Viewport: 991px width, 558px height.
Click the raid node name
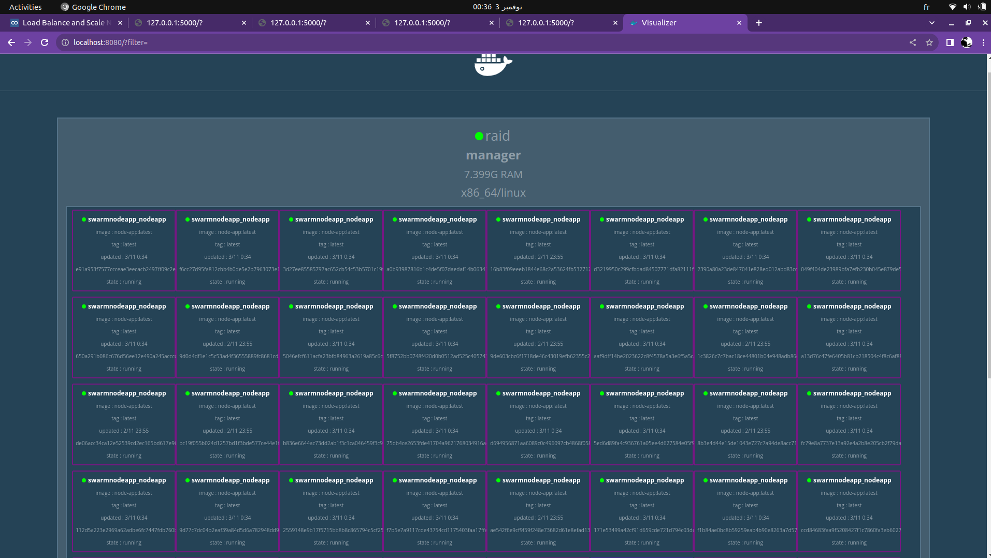point(498,136)
